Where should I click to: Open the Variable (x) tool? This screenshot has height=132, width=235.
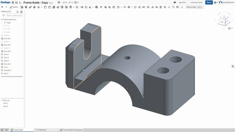pyautogui.click(x=144, y=7)
